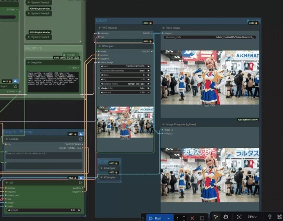The width and height of the screenshot is (283, 221).
Task: Click the blue icon beside badge #423
Action: 81,134
